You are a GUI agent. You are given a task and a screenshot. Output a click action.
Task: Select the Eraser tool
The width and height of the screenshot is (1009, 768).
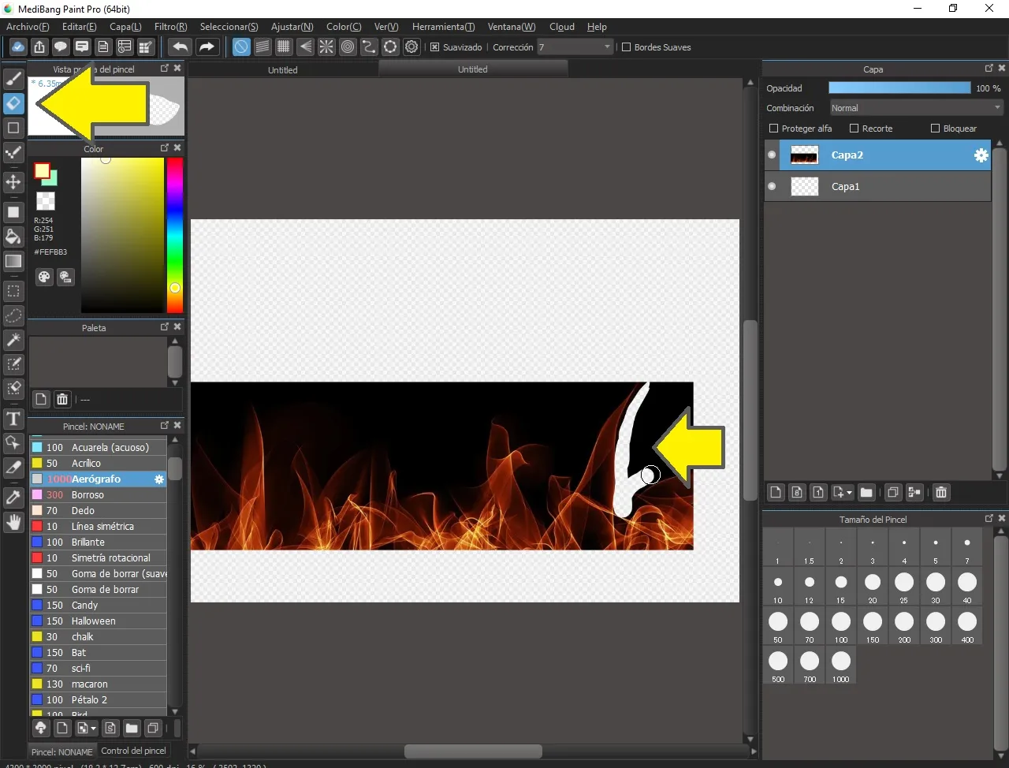coord(13,103)
